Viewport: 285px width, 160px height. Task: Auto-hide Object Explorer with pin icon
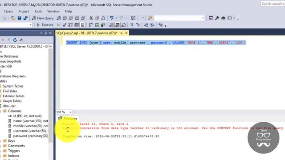point(45,33)
